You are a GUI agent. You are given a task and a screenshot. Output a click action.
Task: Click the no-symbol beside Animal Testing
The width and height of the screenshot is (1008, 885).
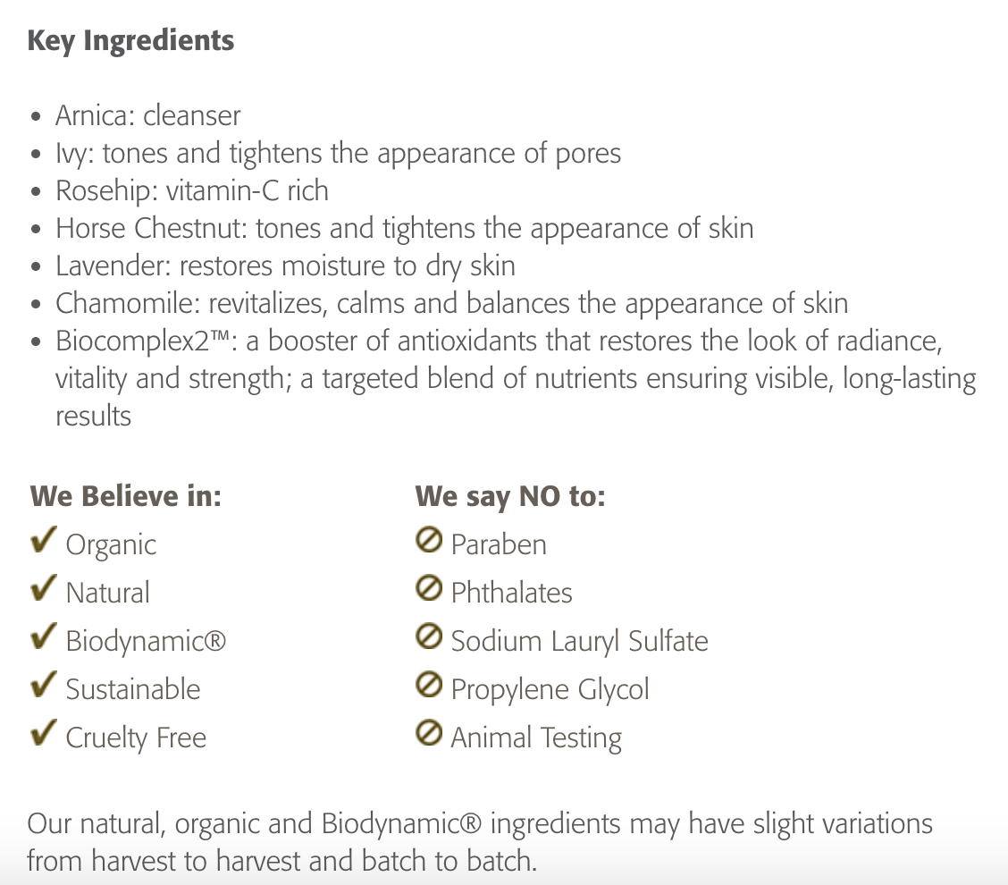429,735
